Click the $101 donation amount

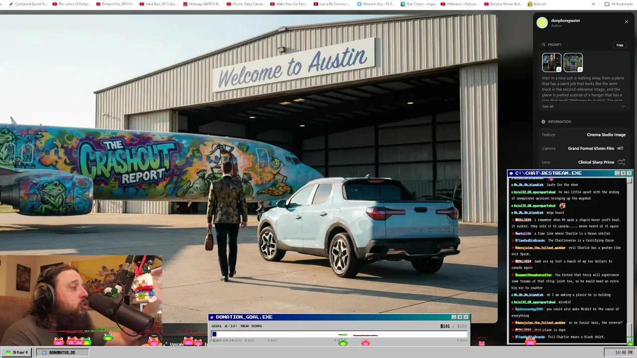click(445, 326)
